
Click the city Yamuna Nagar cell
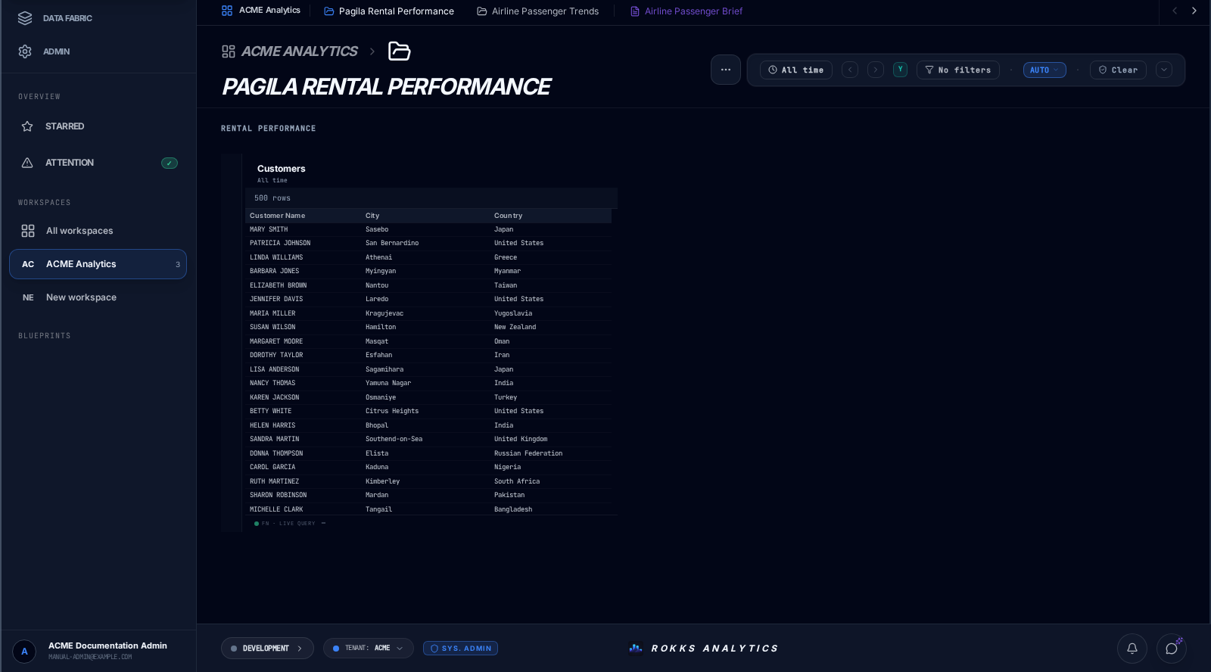click(388, 383)
